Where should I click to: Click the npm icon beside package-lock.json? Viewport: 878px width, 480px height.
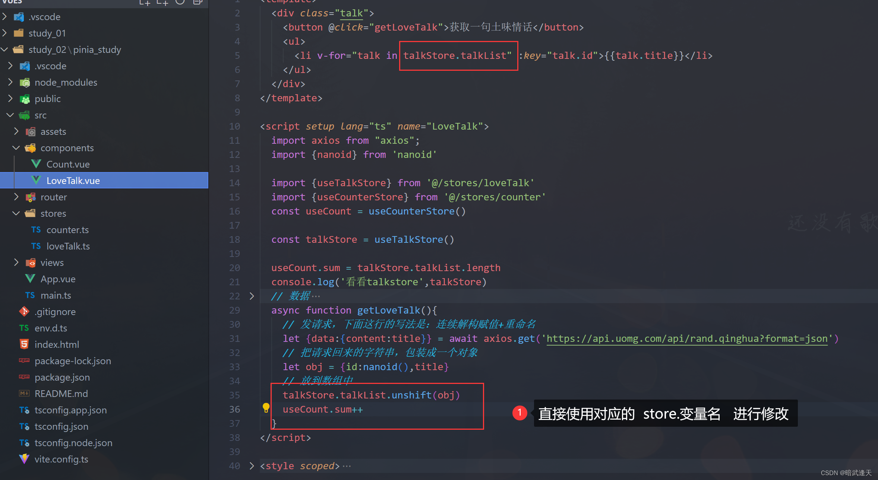[x=24, y=360]
